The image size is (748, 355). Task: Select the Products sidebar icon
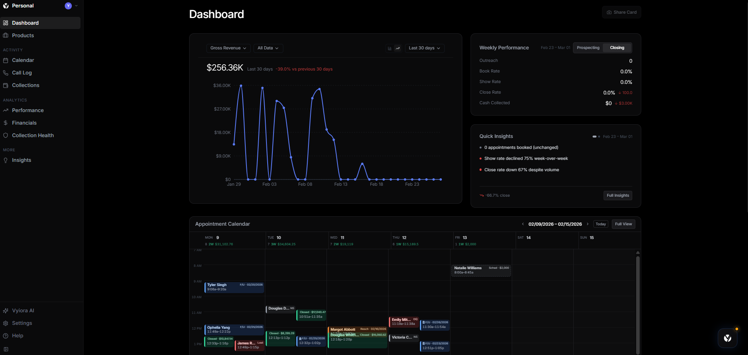click(x=6, y=35)
